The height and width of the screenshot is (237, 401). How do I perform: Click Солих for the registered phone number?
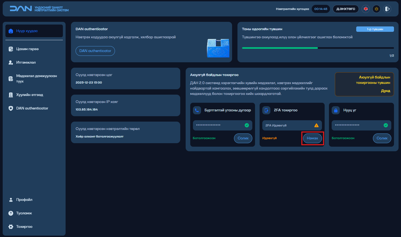(x=243, y=138)
